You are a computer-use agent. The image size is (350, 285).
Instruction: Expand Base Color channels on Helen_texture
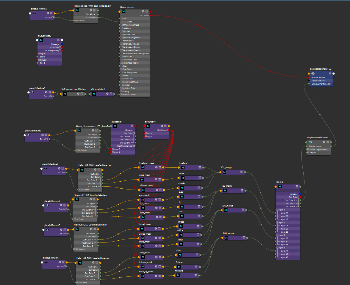[x=122, y=22]
